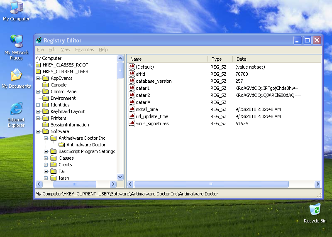Open the Help menu

103,49
